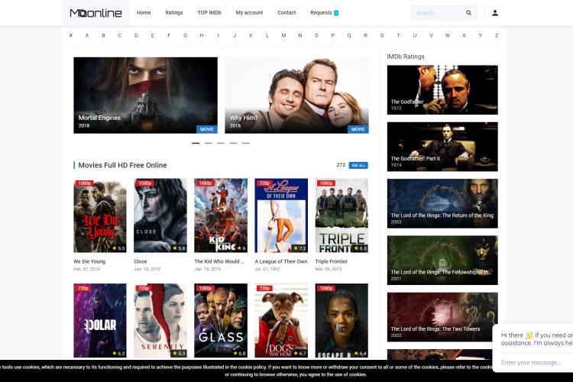
Task: Filter titles by # symbol
Action: click(70, 35)
